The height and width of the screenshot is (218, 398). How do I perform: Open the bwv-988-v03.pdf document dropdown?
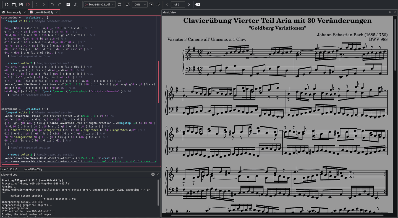pyautogui.click(x=99, y=4)
